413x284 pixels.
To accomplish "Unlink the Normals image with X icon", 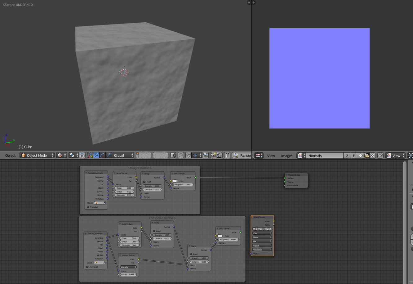I will [373, 156].
